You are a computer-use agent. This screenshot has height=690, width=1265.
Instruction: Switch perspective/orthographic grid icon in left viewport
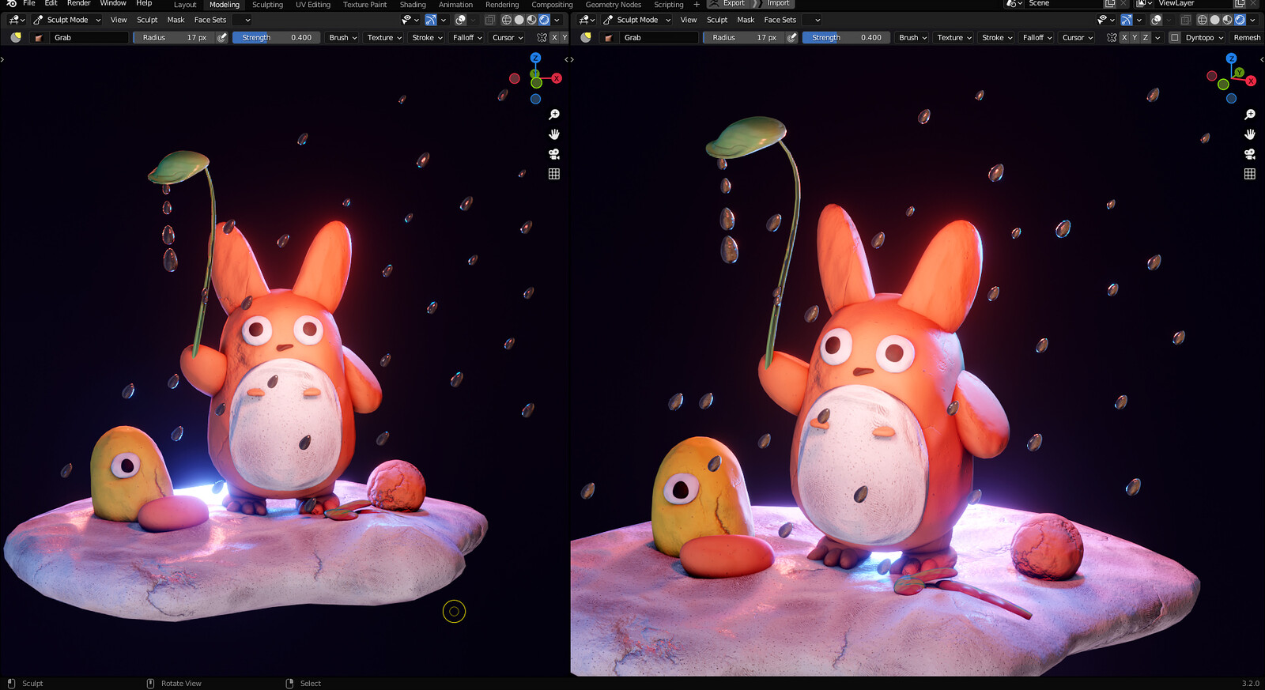[x=554, y=174]
